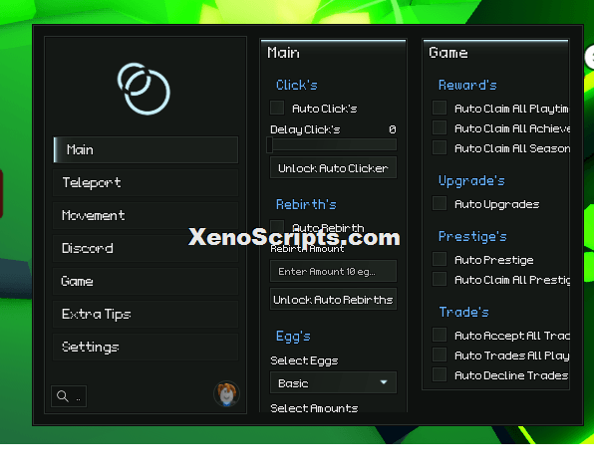Toggle the Auto Rebirth checkbox
Image resolution: width=594 pixels, height=474 pixels.
(277, 227)
